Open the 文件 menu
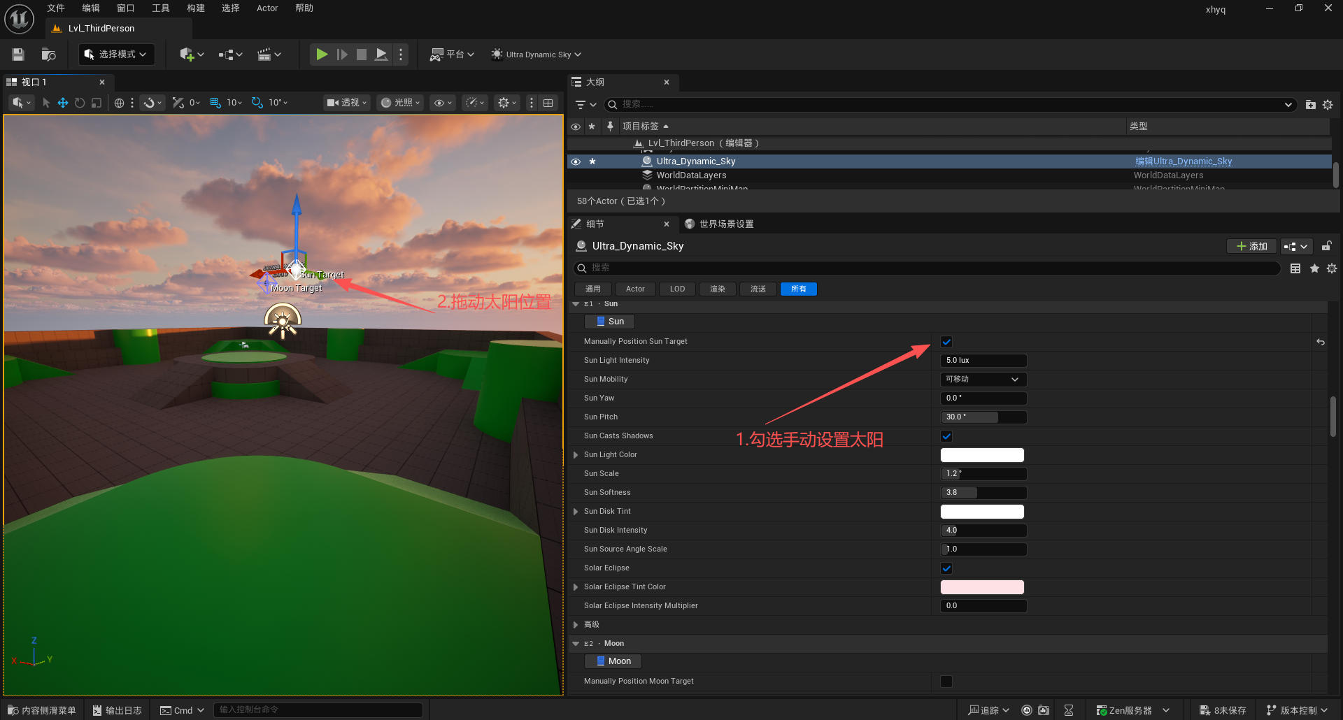Image resolution: width=1343 pixels, height=720 pixels. [56, 8]
